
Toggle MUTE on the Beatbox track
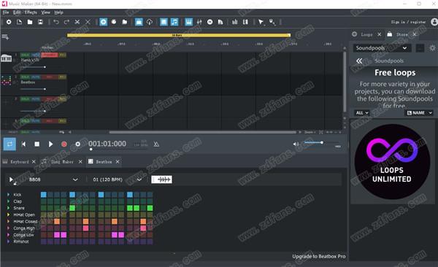coord(36,77)
